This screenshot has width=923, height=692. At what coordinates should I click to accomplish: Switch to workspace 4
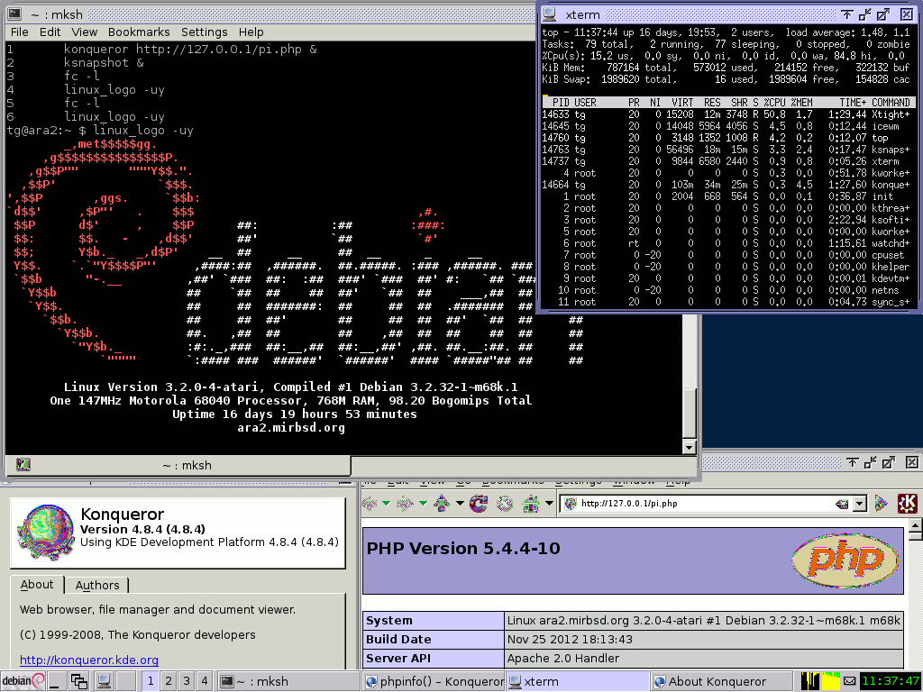tap(205, 681)
